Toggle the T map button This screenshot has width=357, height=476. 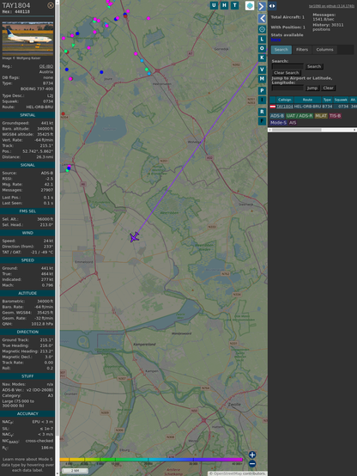pos(234,5)
